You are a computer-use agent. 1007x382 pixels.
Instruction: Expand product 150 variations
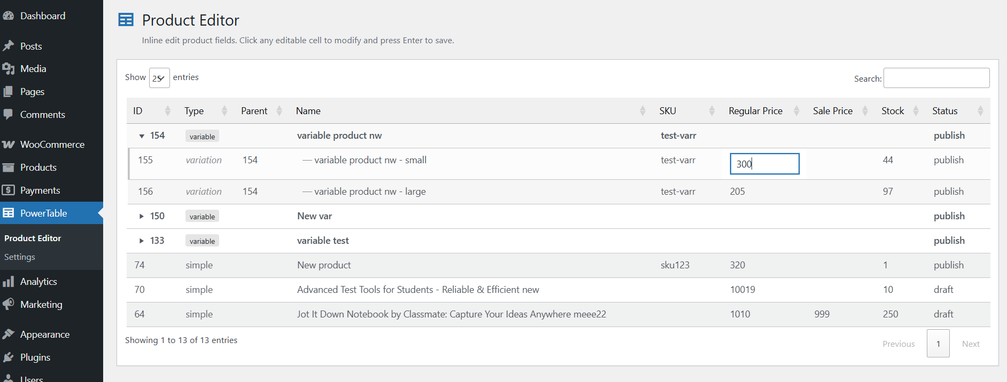coord(142,216)
